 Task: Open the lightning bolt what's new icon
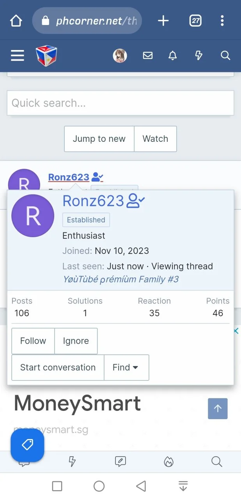199,55
